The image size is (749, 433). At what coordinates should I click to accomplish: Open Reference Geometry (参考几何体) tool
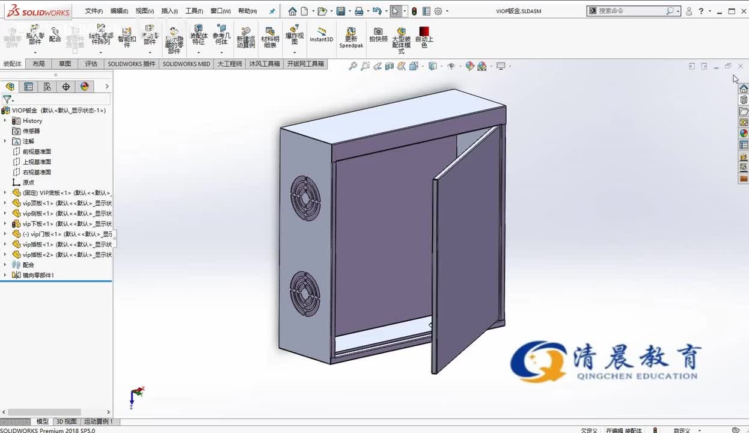(x=222, y=35)
